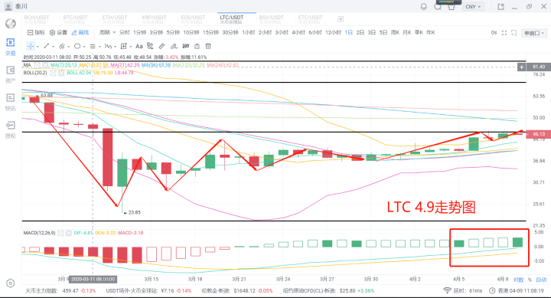The width and height of the screenshot is (551, 298).
Task: Add a new trading pair tab
Action: (x=340, y=19)
